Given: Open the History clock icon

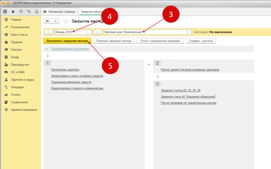Looking at the screenshot, I should pos(21,12).
